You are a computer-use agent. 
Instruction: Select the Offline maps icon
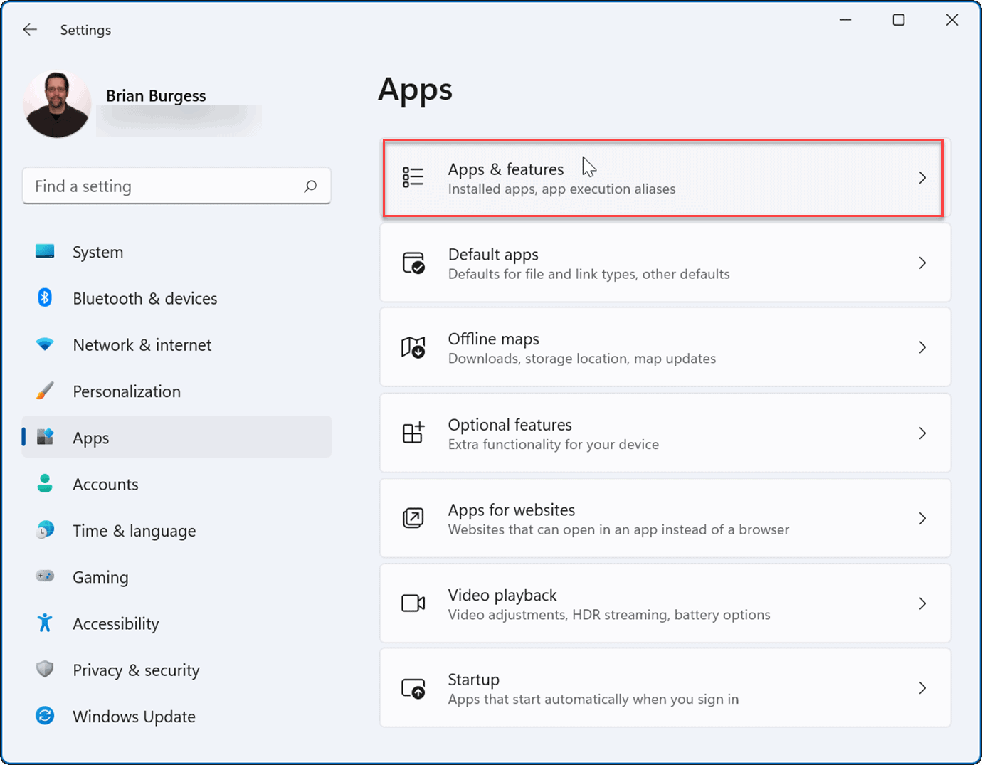[x=413, y=347]
